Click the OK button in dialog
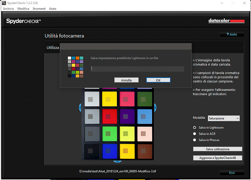 tap(158, 80)
